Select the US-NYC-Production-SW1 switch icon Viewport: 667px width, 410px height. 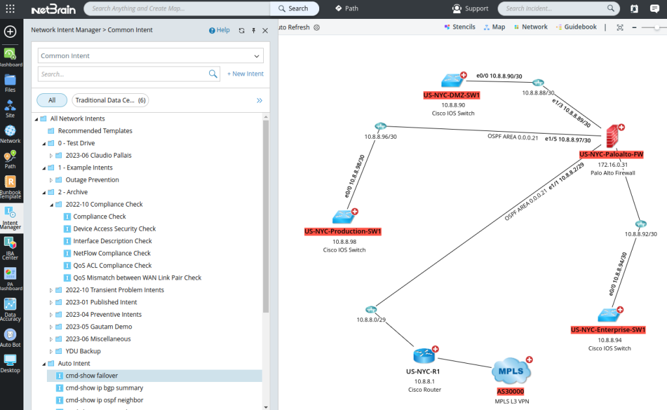pyautogui.click(x=343, y=216)
